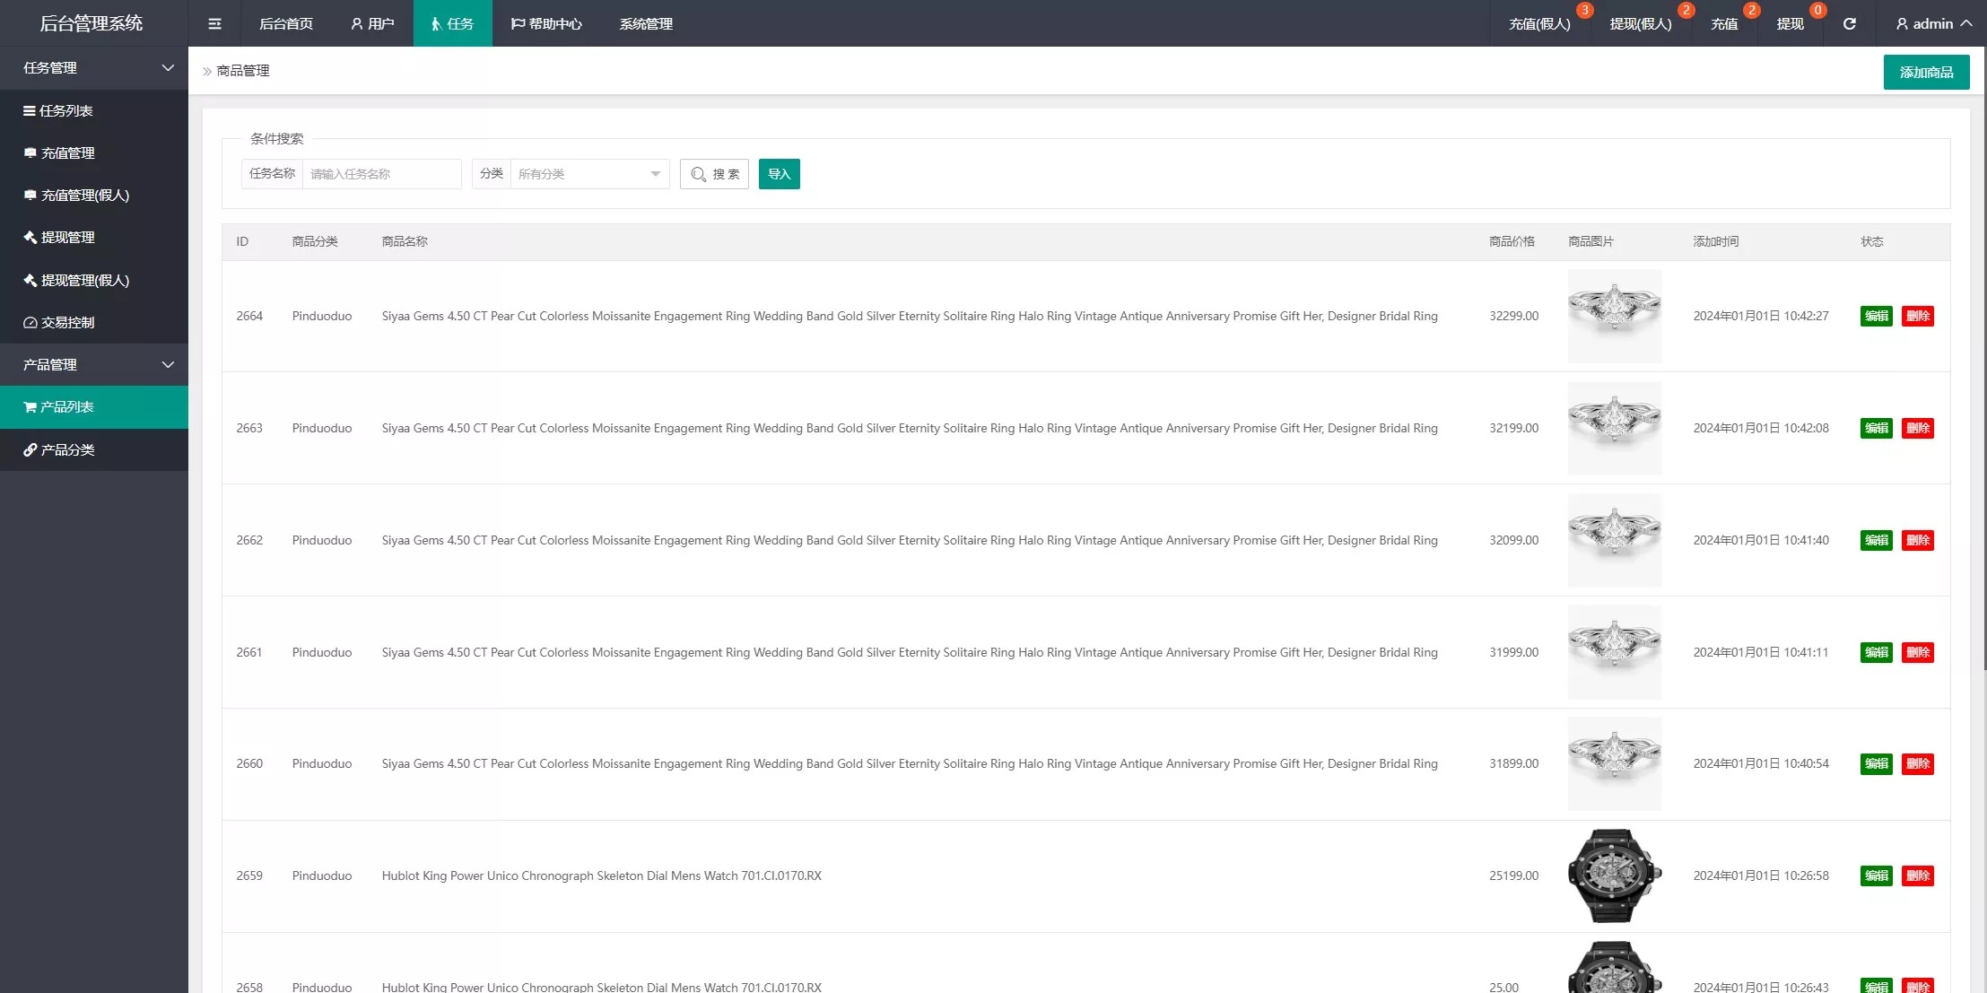Open 充值管理 in the sidebar
The width and height of the screenshot is (1987, 993).
67,153
